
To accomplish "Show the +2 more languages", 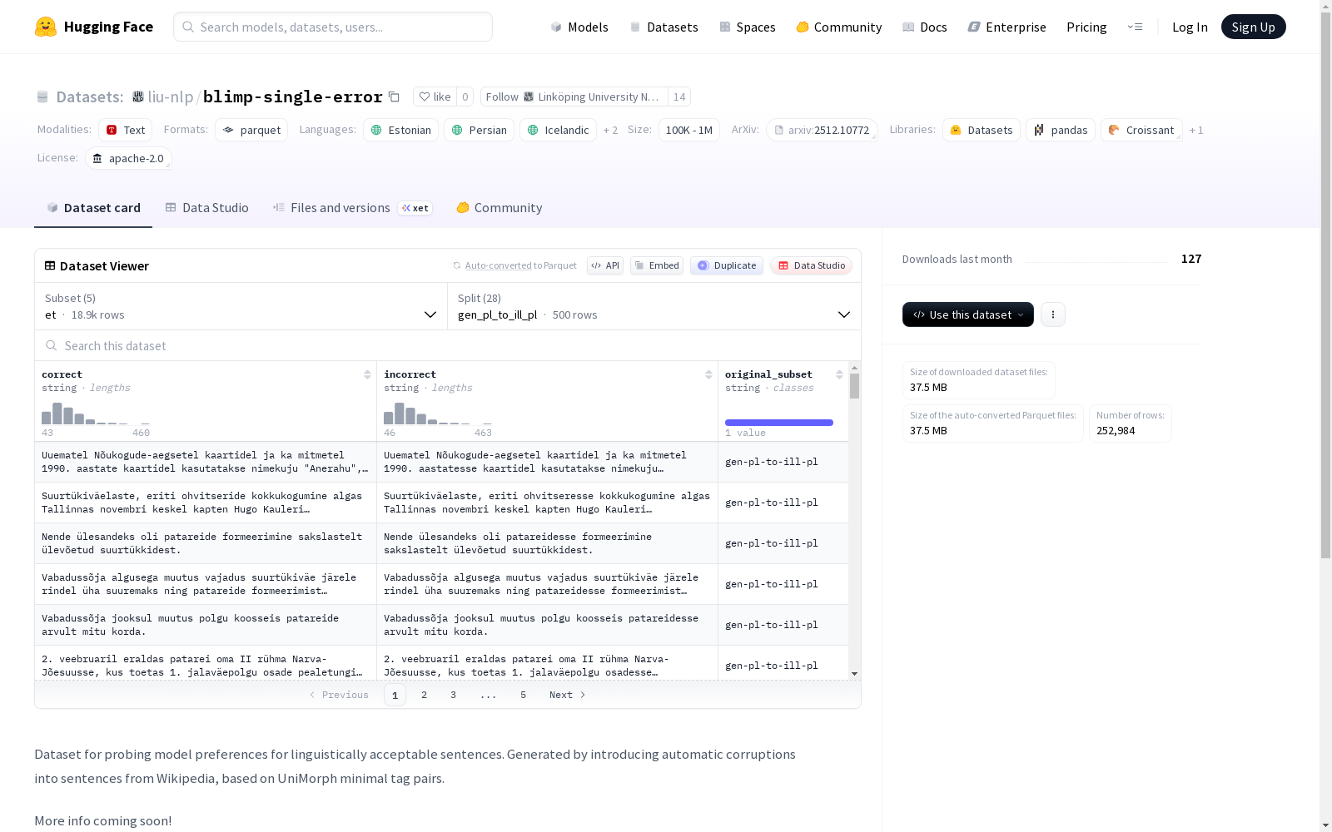I will [x=610, y=131].
